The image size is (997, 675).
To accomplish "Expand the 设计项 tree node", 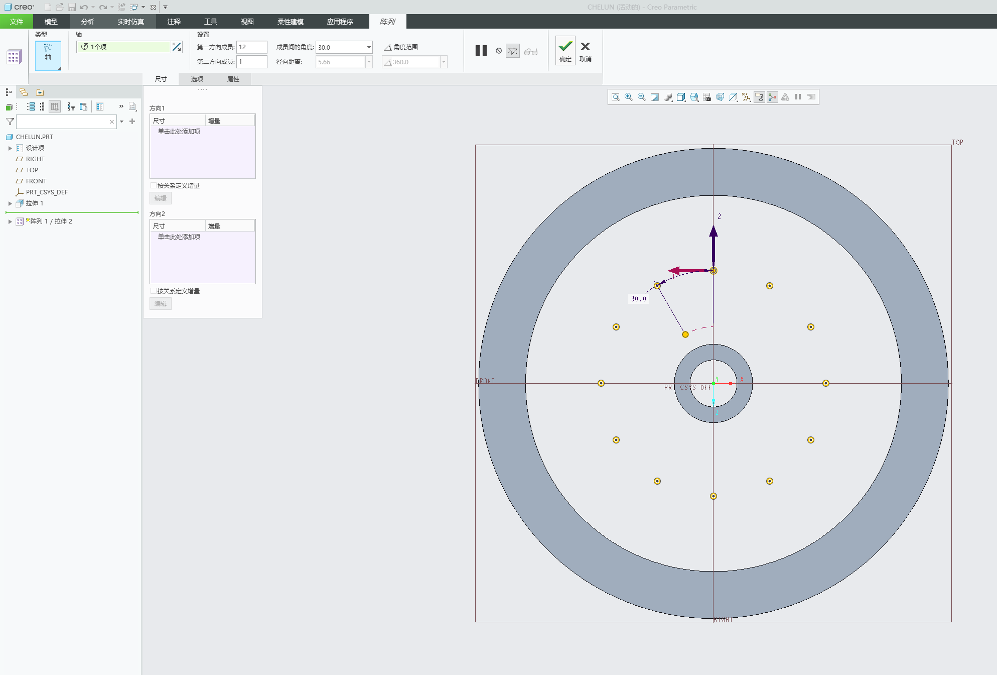I will [x=10, y=148].
